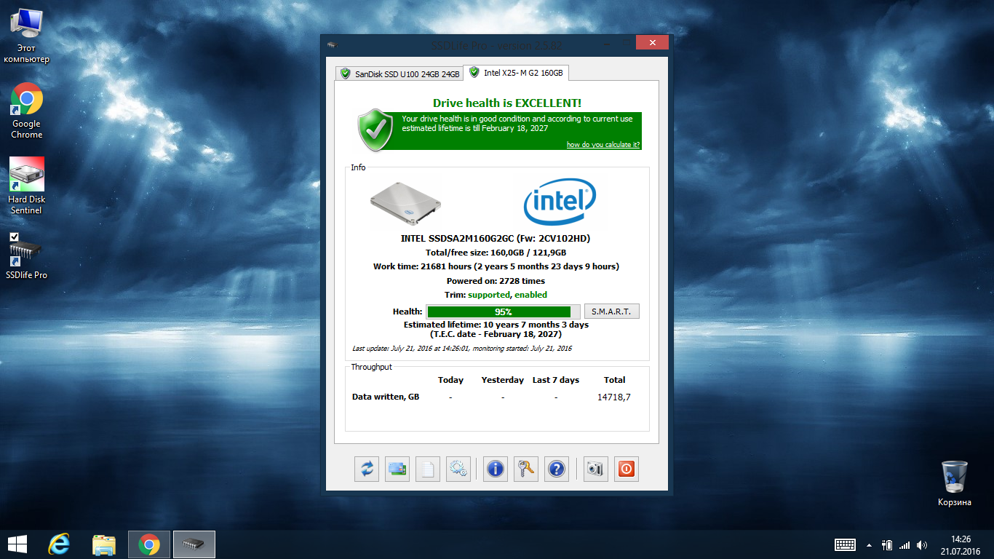This screenshot has height=559, width=994.
Task: Open the S.M.A.R.T. details button
Action: tap(612, 312)
